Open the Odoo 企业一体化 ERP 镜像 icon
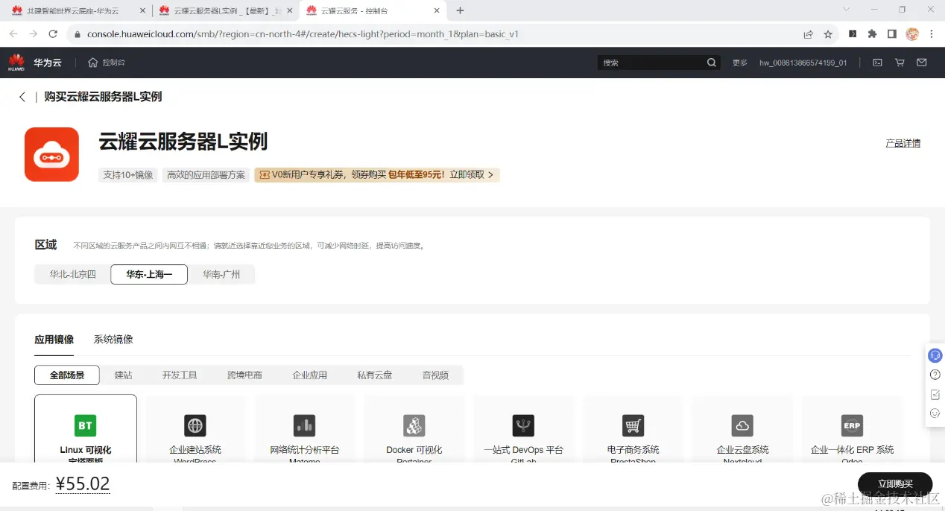 (x=852, y=425)
